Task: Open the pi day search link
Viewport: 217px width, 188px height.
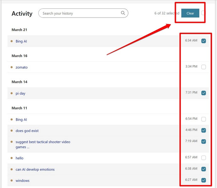Action: pyautogui.click(x=20, y=93)
